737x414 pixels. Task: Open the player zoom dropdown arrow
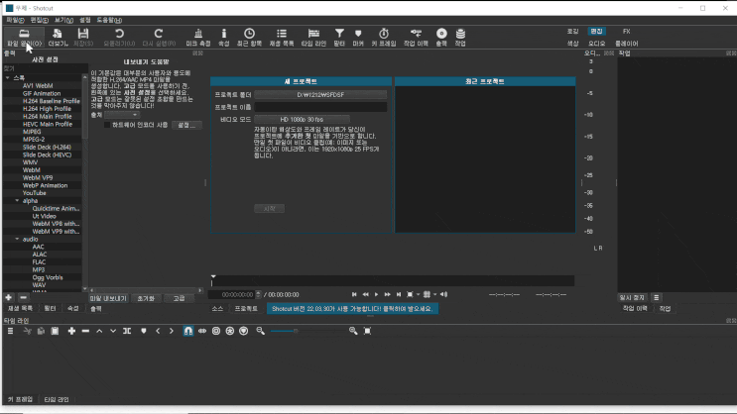[x=418, y=294]
